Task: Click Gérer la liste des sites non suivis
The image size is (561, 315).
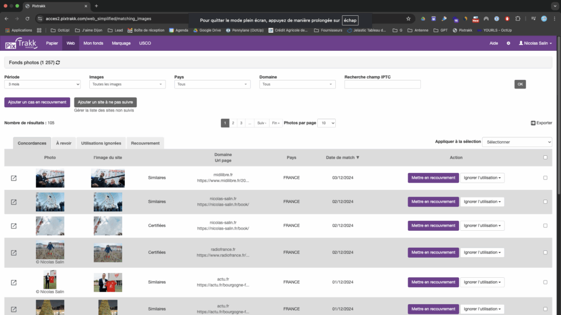Action: (104, 110)
